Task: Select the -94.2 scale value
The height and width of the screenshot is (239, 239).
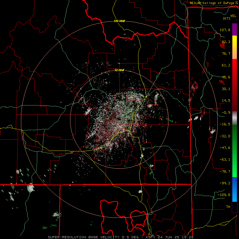Action: point(225,183)
